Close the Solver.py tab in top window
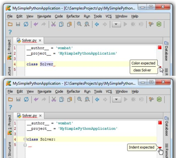 coord(40,40)
